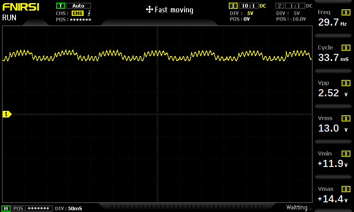Screen dimensions: 354x212
Task: Adjust the timebase DIV 50mS
Action: click(69, 208)
